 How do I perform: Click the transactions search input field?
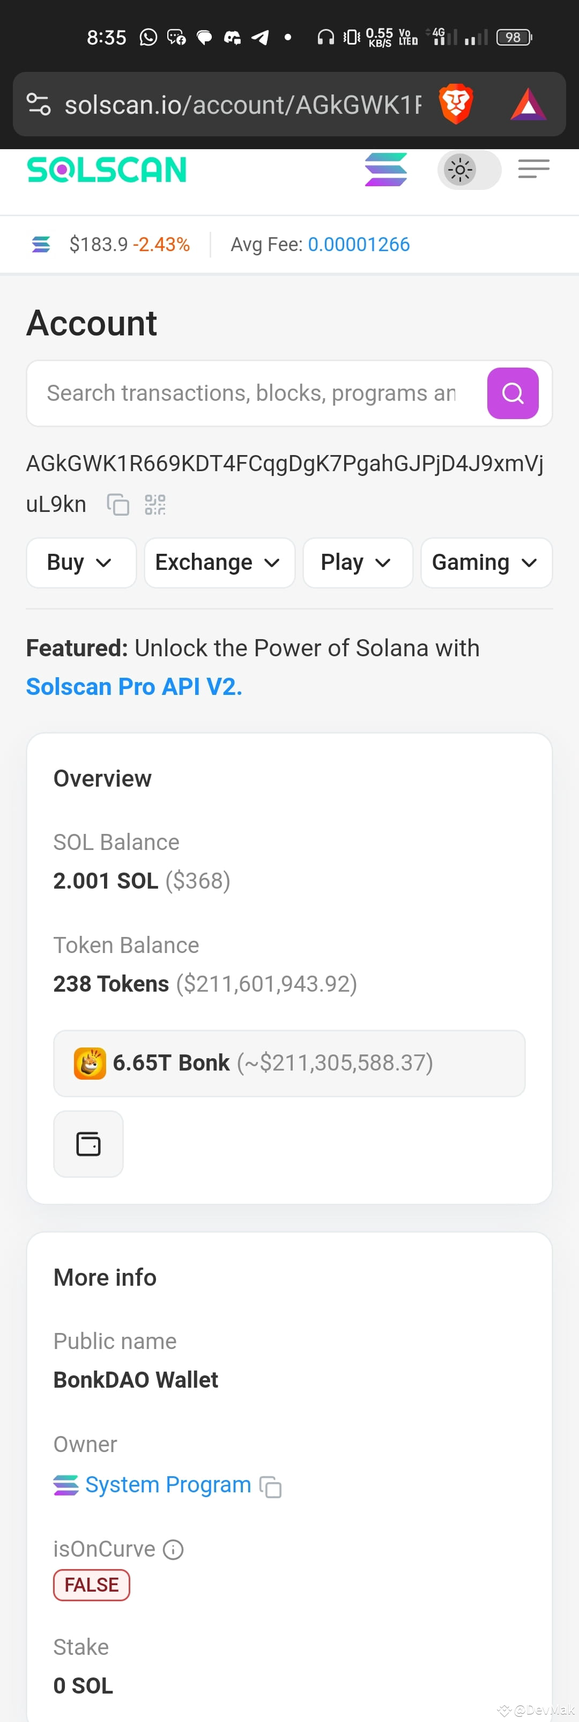point(254,393)
